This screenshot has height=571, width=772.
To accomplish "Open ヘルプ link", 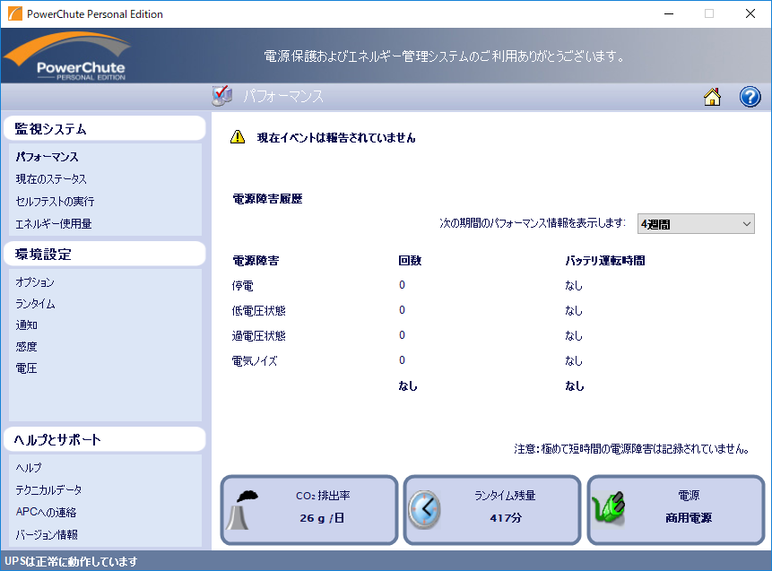I will [x=29, y=468].
